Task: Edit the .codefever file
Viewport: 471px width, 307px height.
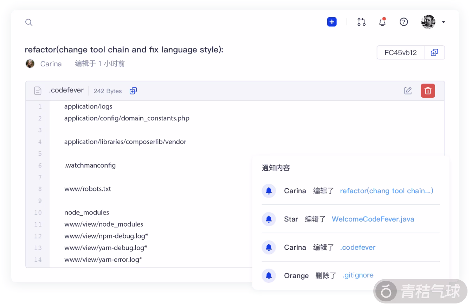Action: (x=408, y=91)
